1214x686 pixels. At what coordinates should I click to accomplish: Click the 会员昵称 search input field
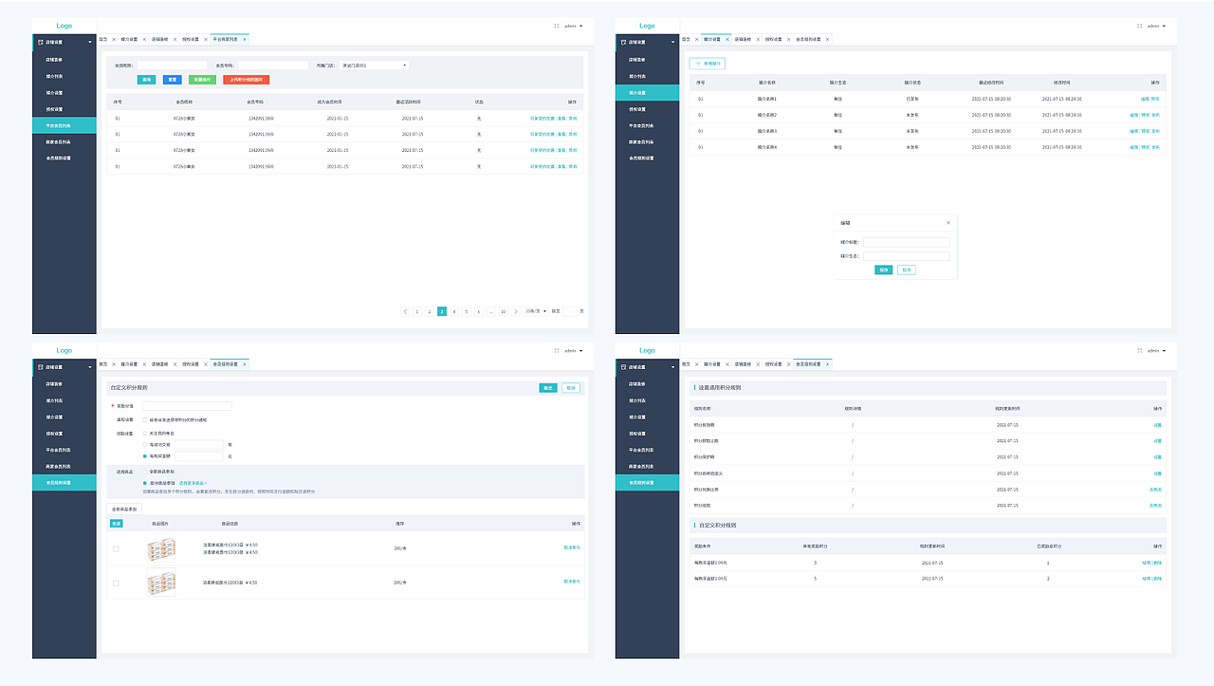click(172, 65)
